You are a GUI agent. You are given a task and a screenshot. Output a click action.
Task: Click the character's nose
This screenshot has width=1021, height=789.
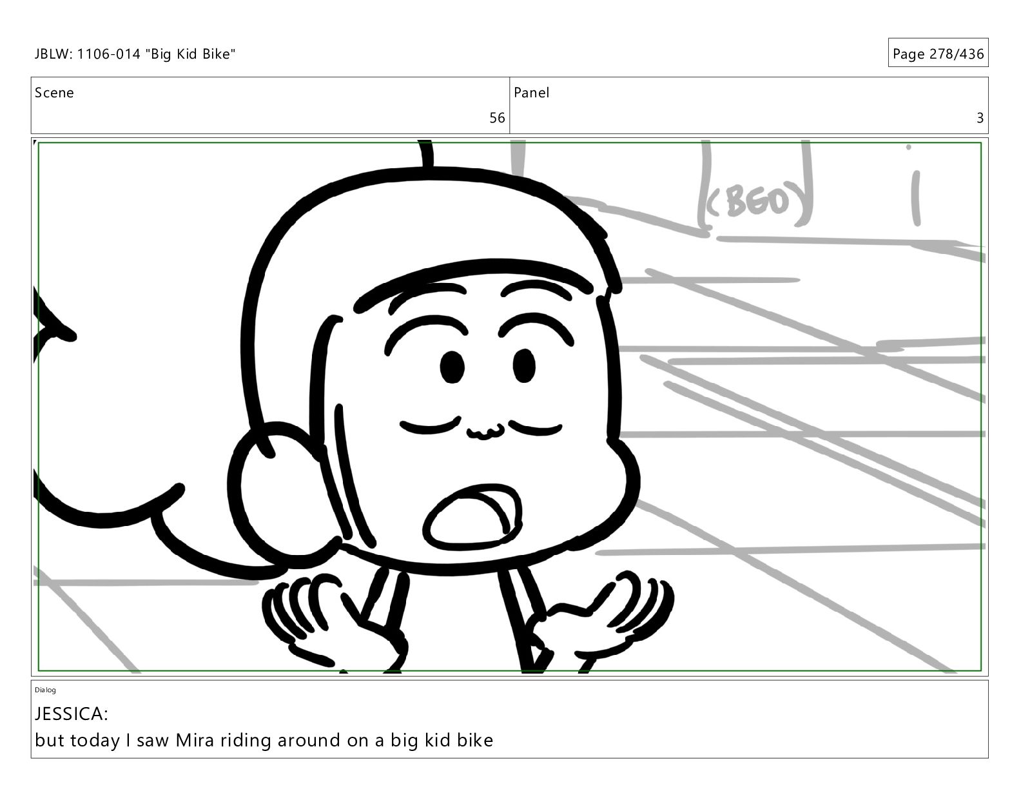tap(485, 432)
